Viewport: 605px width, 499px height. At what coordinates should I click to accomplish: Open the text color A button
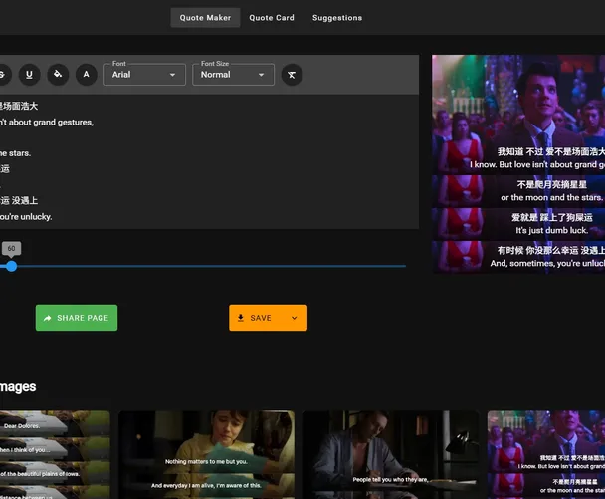coord(86,74)
